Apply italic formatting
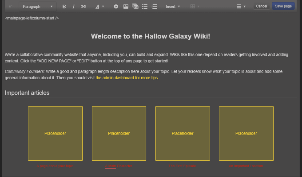The height and width of the screenshot is (177, 302). tap(73, 7)
